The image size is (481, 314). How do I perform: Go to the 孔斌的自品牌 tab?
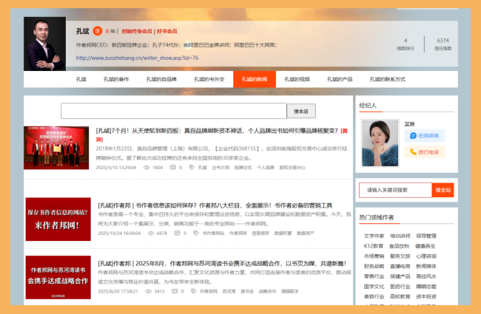(161, 79)
